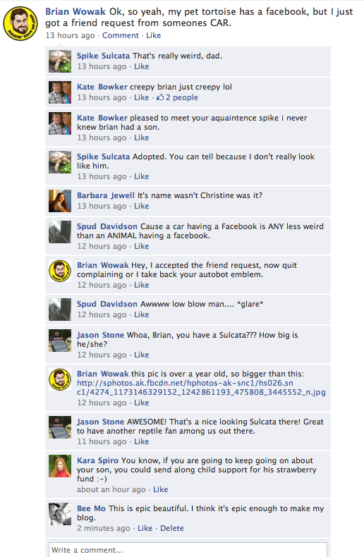364x557 pixels.
Task: Click in the Write a comment field
Action: 188,550
